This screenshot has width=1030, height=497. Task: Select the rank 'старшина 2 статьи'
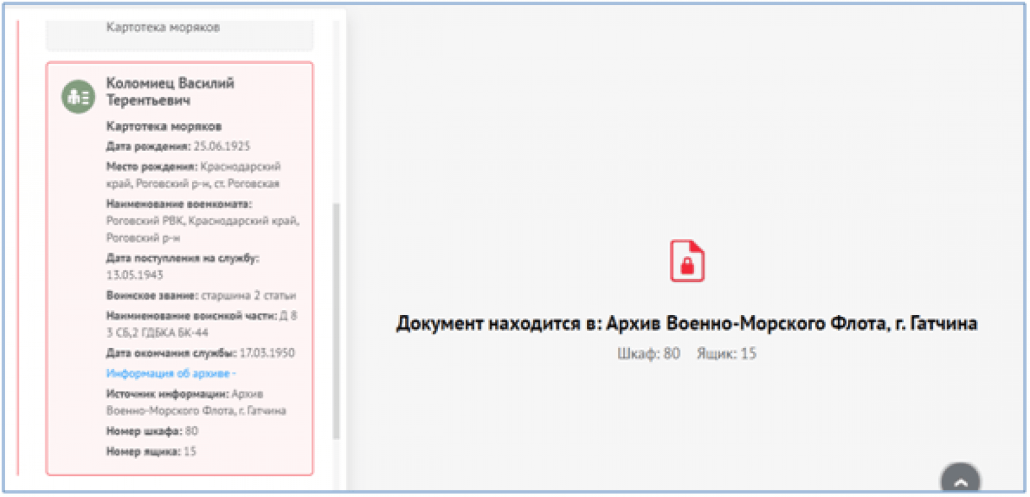point(248,296)
